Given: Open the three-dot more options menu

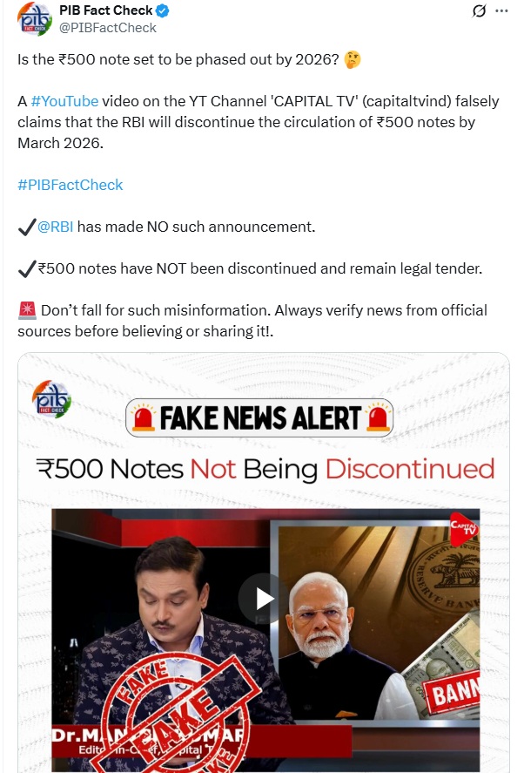Looking at the screenshot, I should (x=501, y=10).
